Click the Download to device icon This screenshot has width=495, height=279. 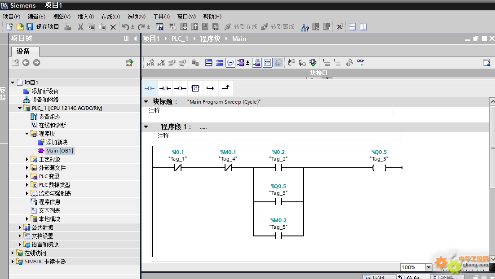click(x=183, y=27)
